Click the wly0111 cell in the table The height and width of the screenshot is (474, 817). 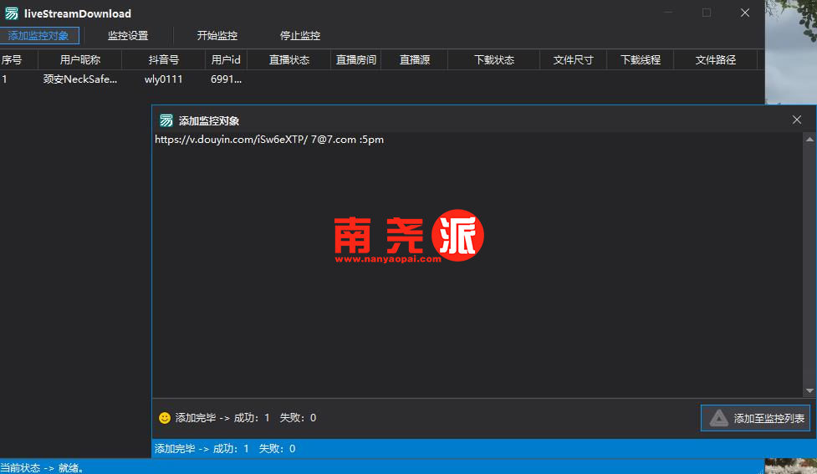(x=164, y=79)
